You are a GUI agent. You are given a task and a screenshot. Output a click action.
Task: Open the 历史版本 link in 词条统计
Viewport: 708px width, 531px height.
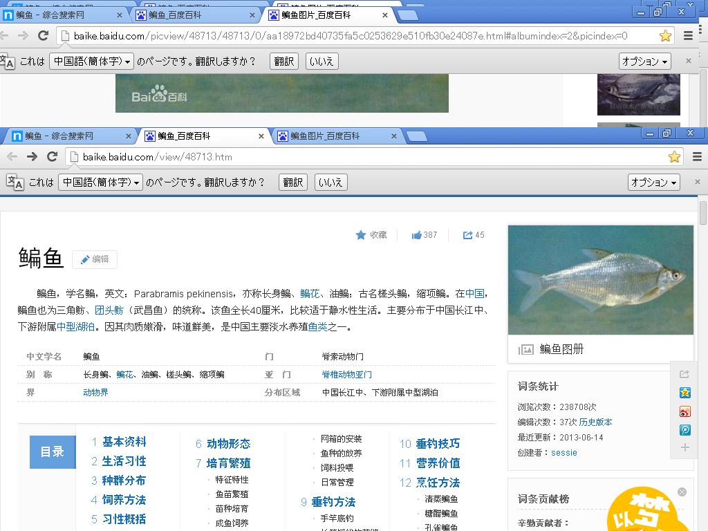pos(595,422)
